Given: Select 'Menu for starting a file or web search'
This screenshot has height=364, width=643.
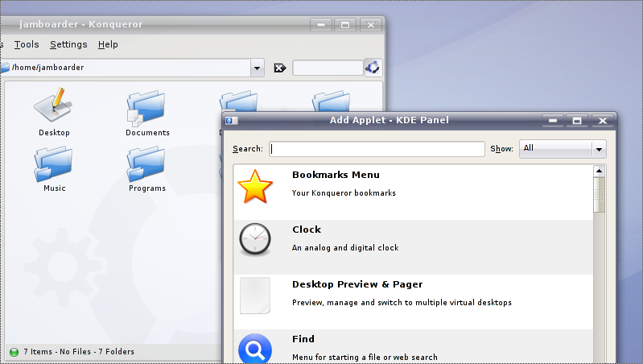Looking at the screenshot, I should 365,358.
